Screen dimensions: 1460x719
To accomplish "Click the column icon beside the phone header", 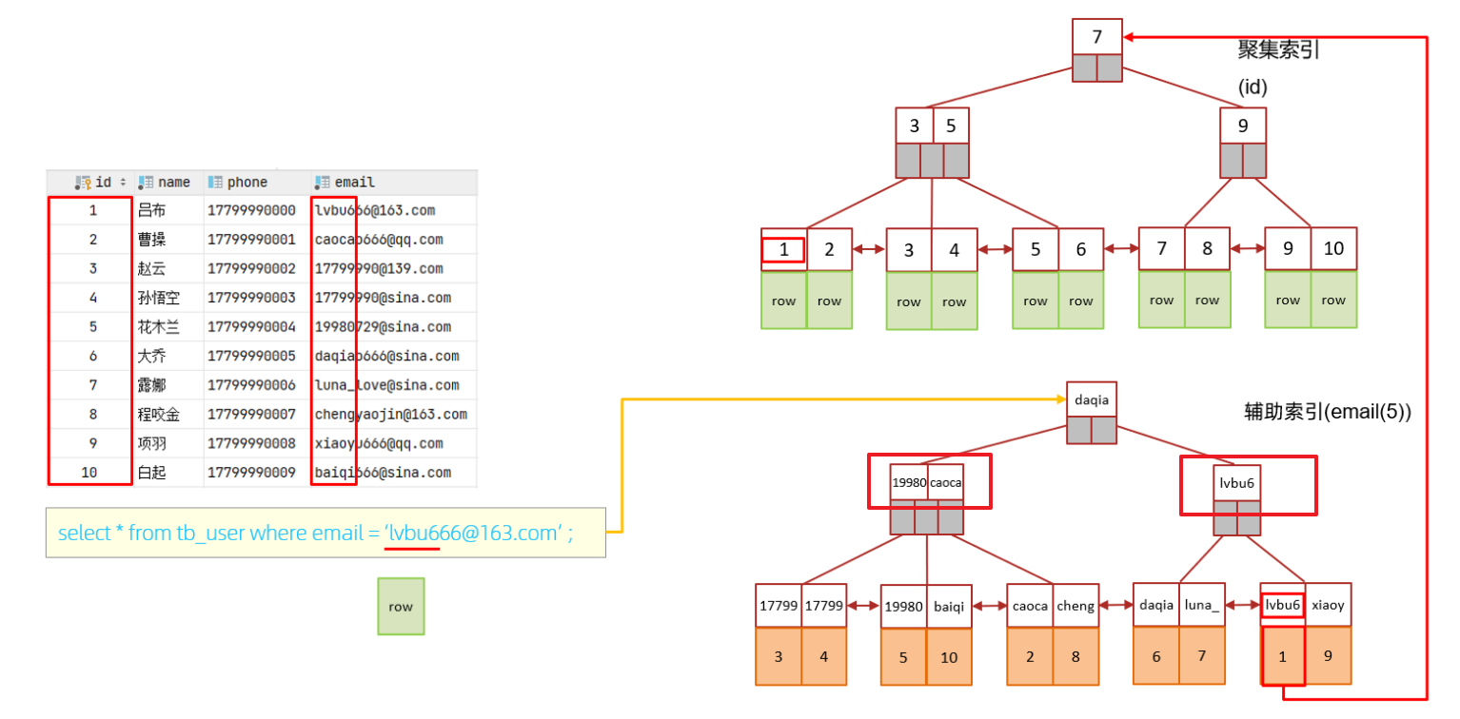I will (x=215, y=183).
